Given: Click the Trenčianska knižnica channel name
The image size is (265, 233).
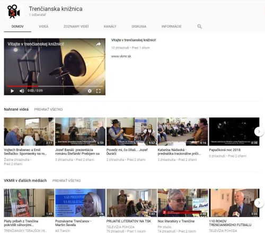Looking at the screenshot, I should coord(56,9).
